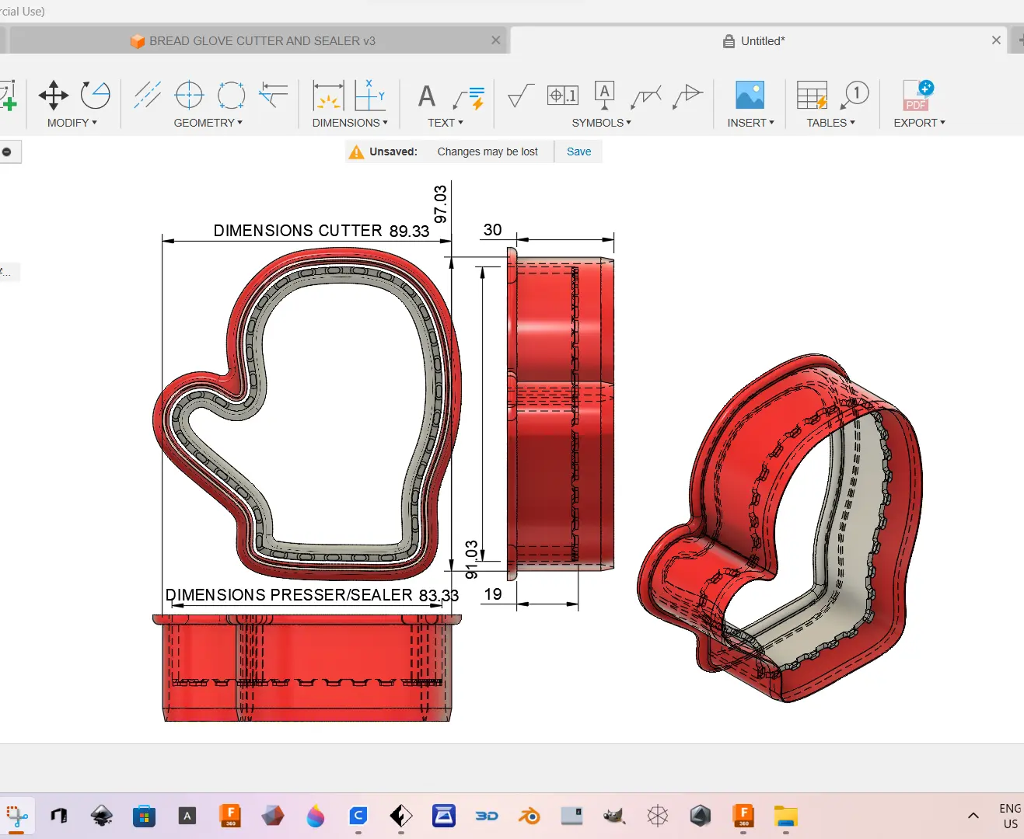
Task: Open the DIMENSIONS dropdown menu
Action: [x=350, y=123]
